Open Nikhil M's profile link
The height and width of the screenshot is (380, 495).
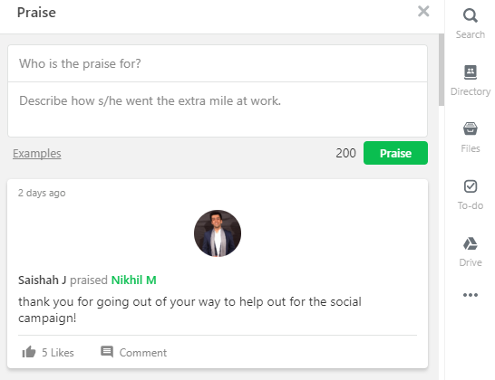click(134, 280)
